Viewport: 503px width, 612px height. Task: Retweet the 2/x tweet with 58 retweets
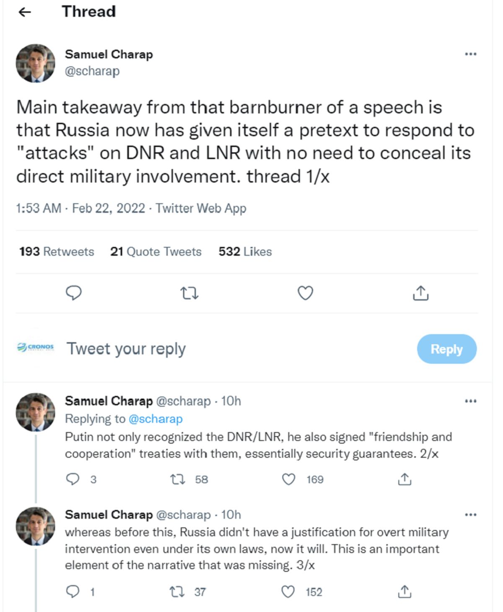click(x=178, y=479)
